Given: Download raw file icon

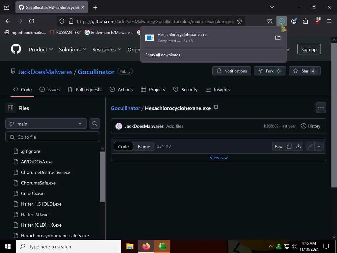Looking at the screenshot, I should pyautogui.click(x=298, y=146).
